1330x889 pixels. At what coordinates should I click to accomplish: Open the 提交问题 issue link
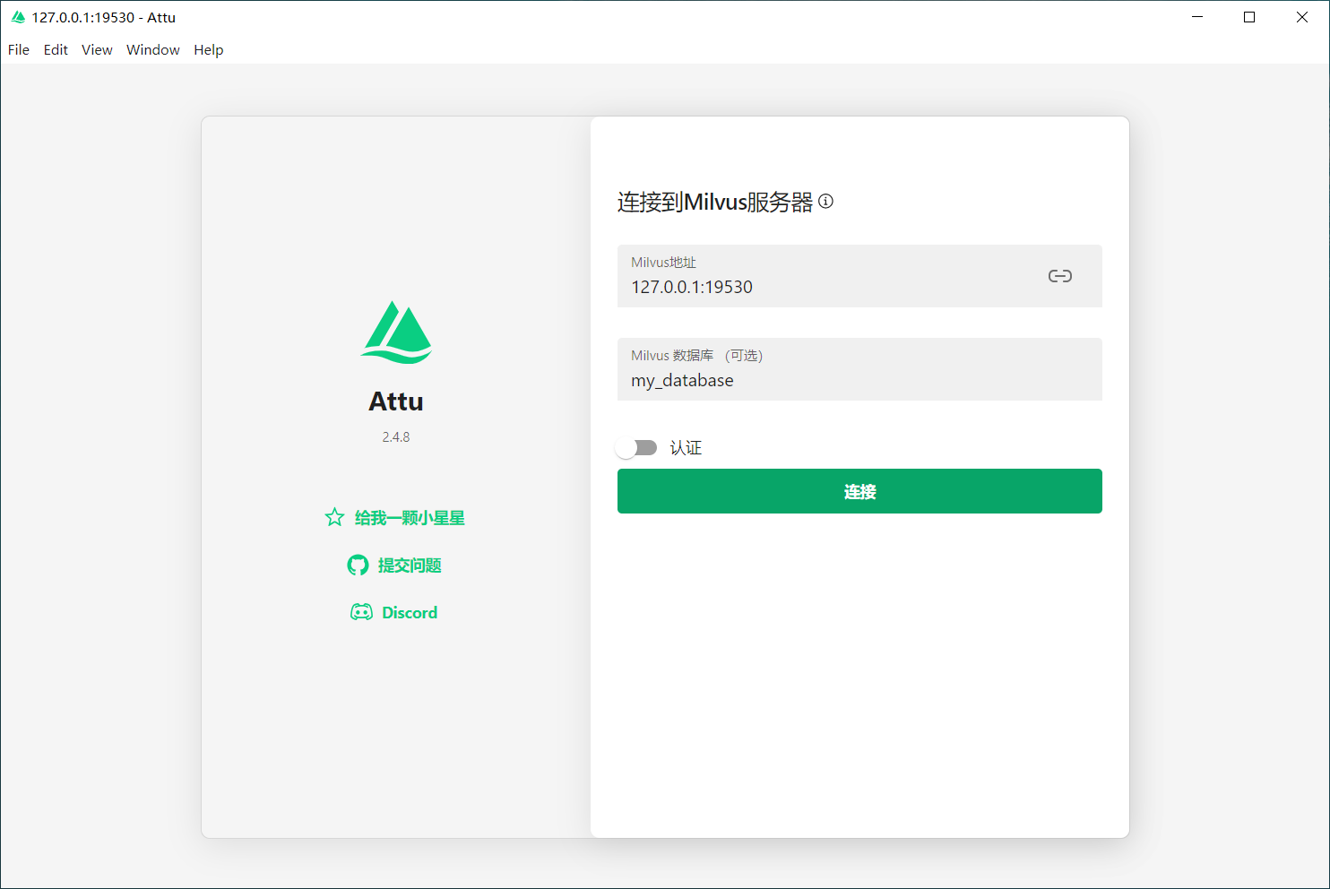(410, 565)
